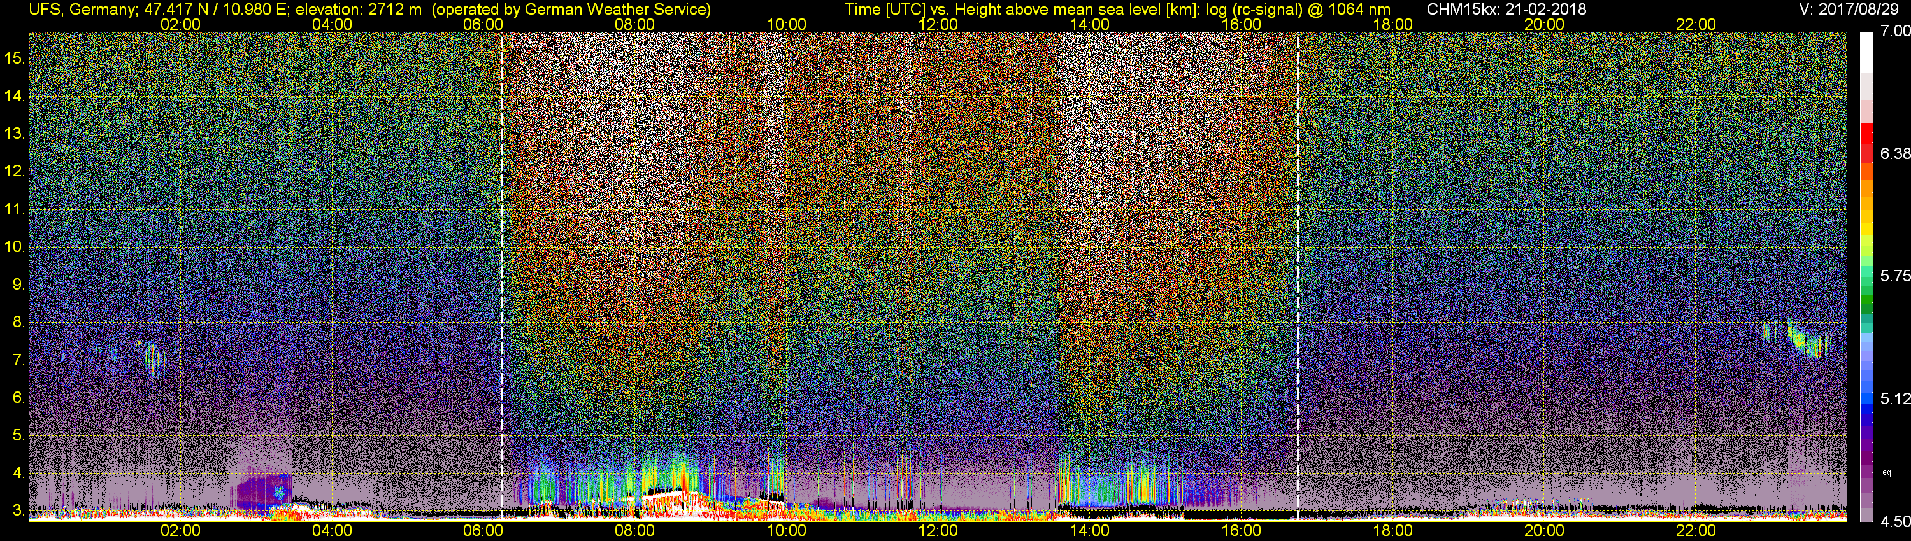
Task: Select the coordinates '47.417 N / 10.980 E'
Action: pyautogui.click(x=215, y=10)
